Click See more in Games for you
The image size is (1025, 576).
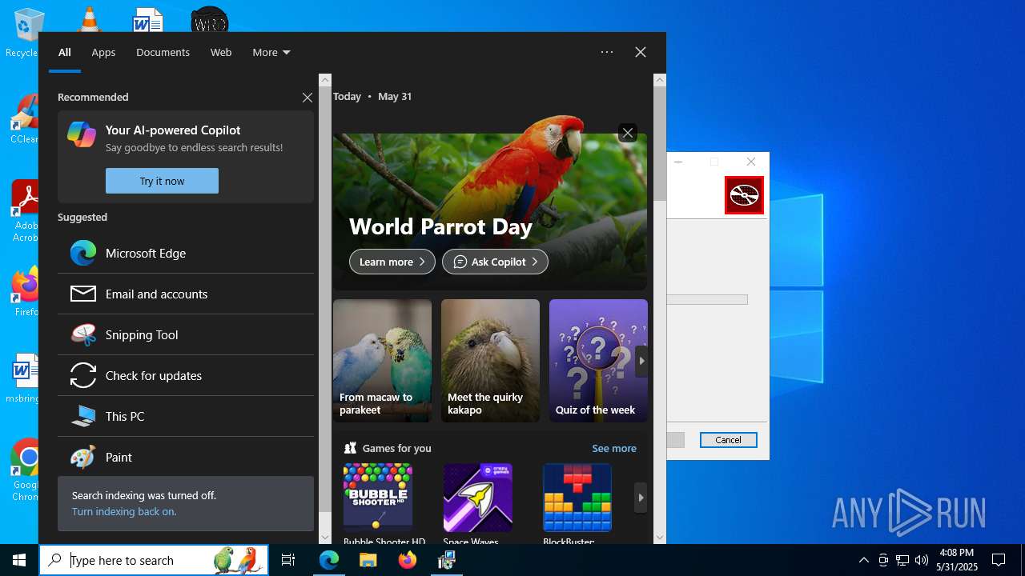coord(614,448)
